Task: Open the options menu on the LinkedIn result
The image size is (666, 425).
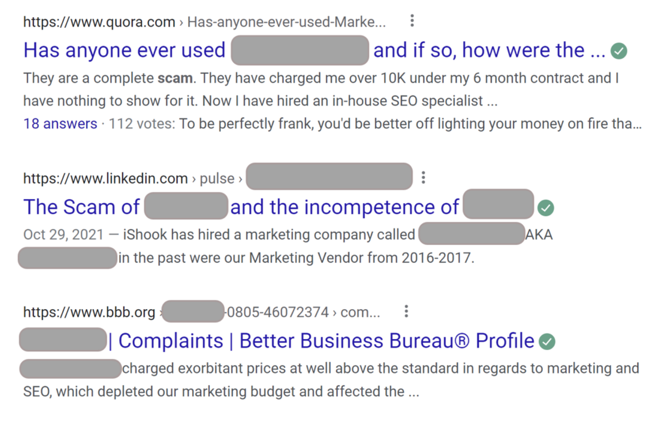Action: (x=423, y=176)
